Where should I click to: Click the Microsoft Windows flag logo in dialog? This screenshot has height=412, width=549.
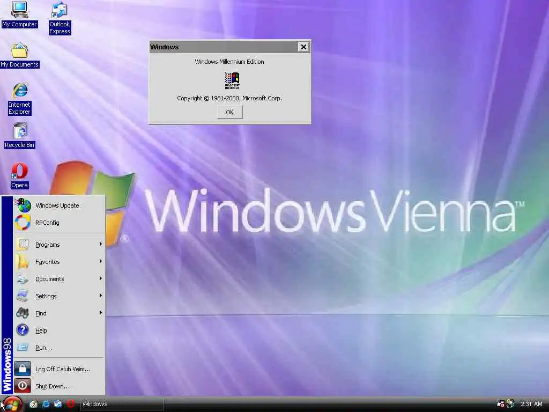232,80
